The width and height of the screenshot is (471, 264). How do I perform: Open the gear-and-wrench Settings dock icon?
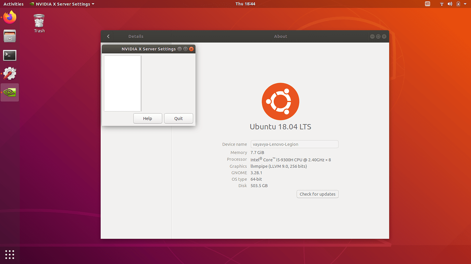point(10,73)
